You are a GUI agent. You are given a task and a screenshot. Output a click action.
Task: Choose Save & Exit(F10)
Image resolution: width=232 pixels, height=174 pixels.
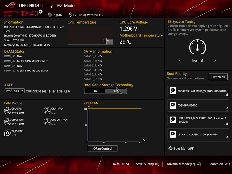coord(147,164)
